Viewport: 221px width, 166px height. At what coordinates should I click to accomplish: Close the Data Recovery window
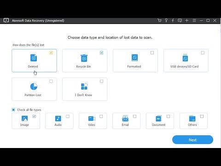[x=215, y=20]
